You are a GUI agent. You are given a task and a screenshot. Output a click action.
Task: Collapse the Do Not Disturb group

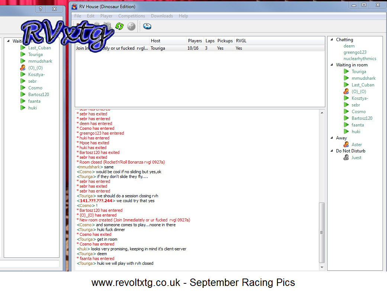pos(332,151)
